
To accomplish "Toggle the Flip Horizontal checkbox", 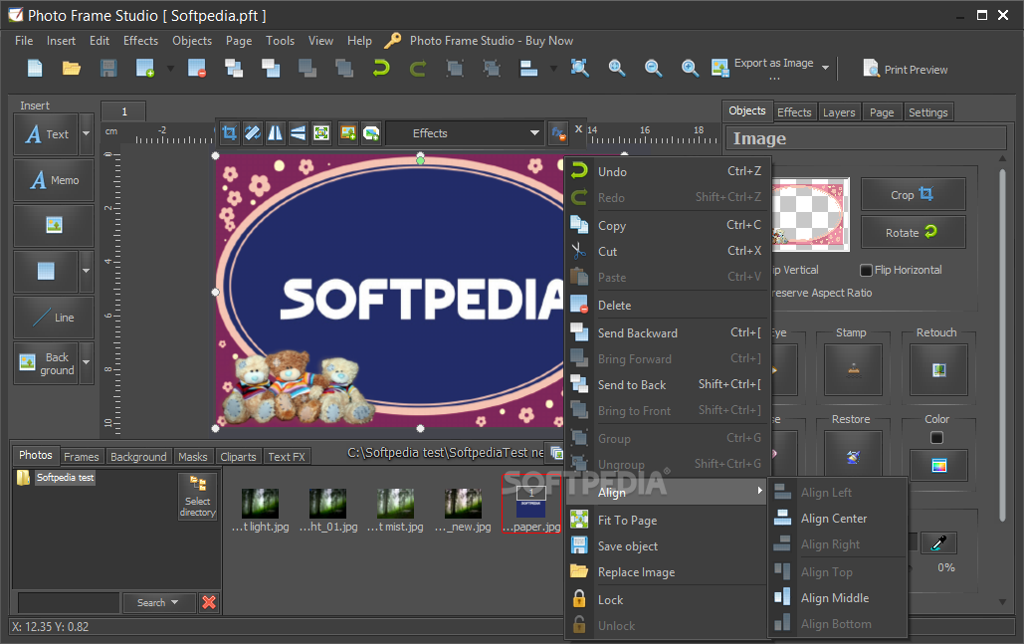I will click(867, 270).
